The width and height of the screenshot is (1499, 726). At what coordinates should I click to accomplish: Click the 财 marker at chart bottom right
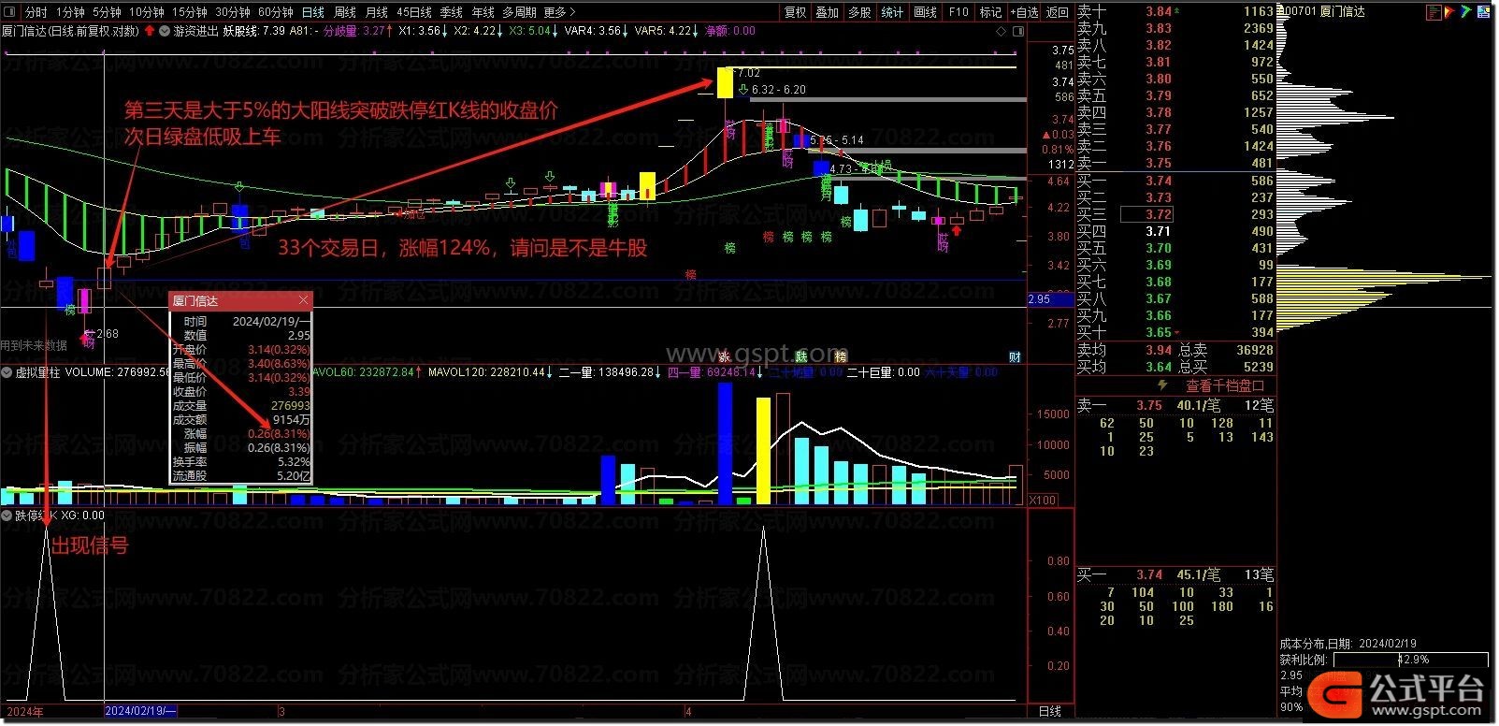pyautogui.click(x=1015, y=356)
